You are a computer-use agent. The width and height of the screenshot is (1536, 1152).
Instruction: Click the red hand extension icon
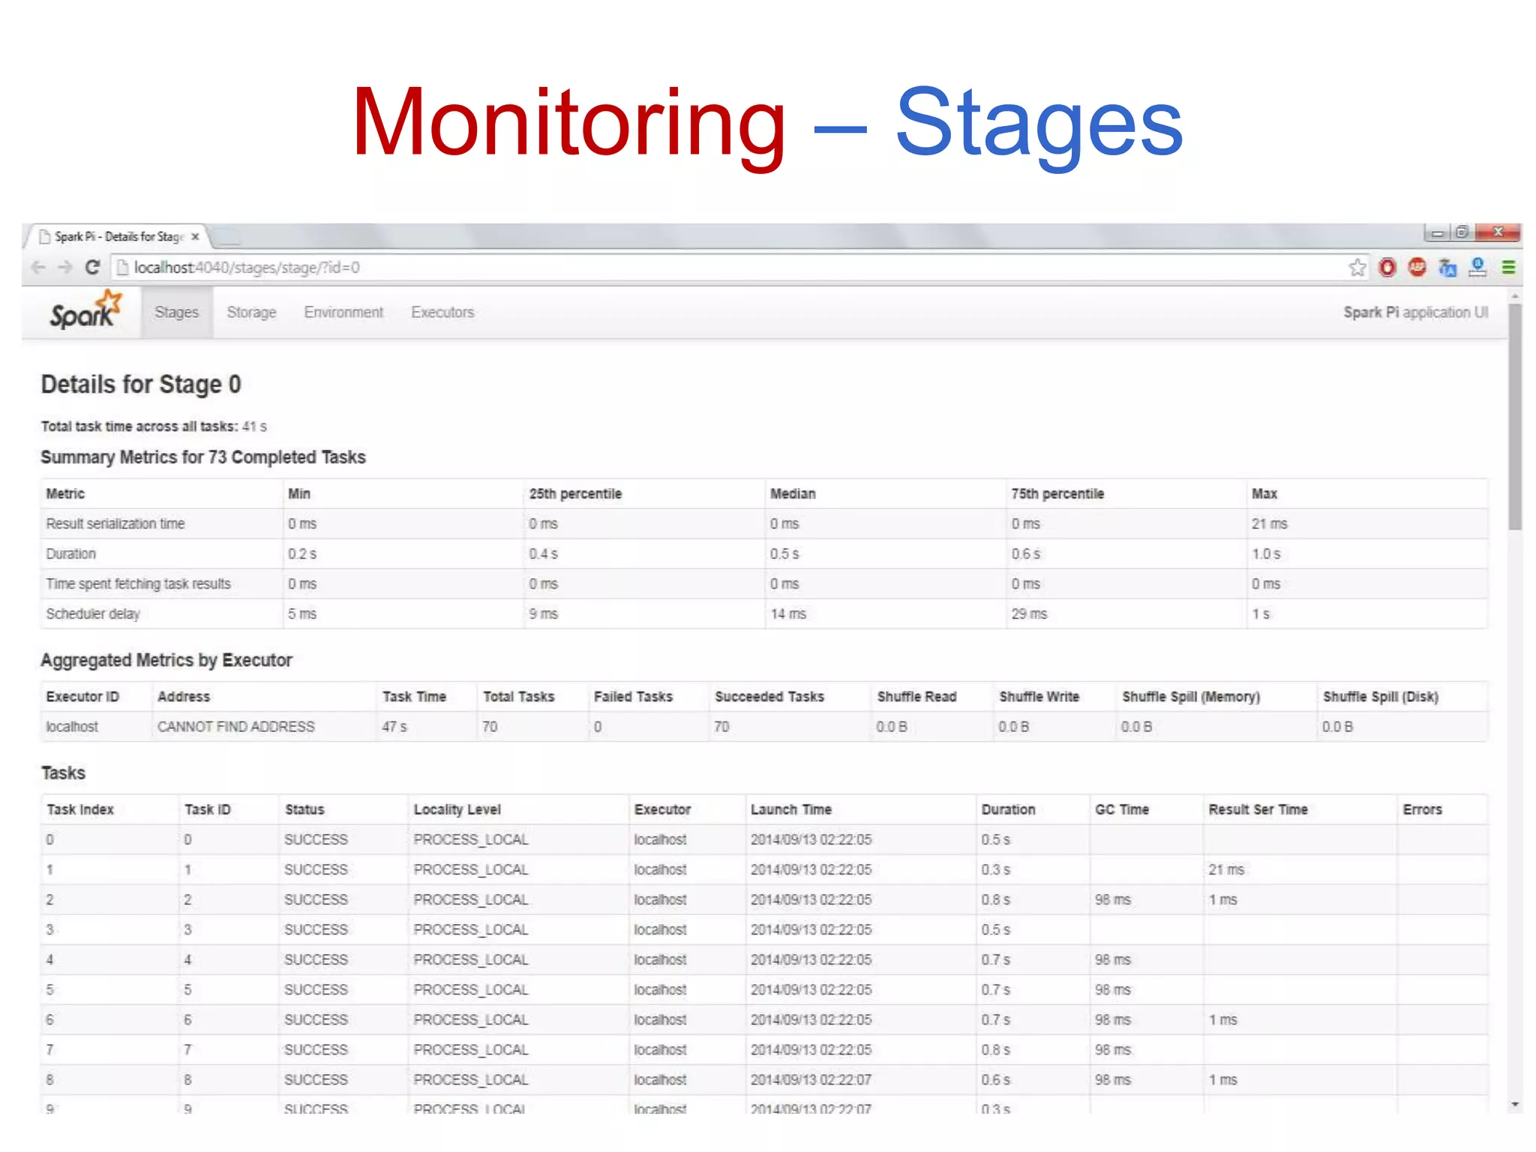(x=1387, y=268)
